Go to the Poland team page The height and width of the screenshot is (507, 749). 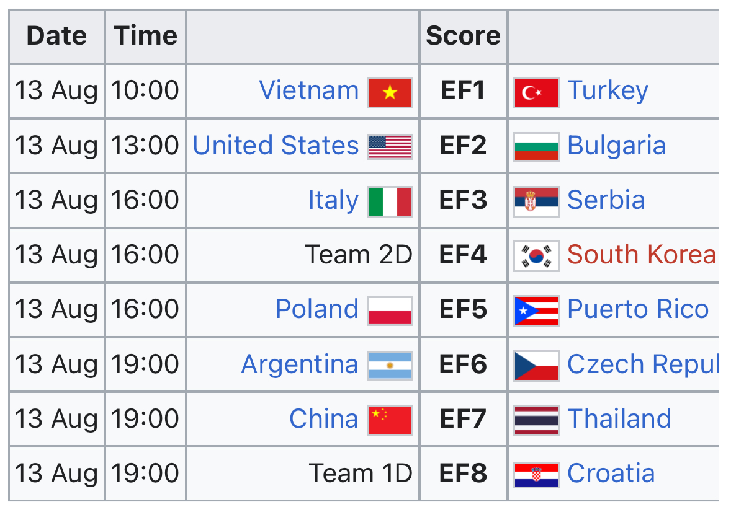pyautogui.click(x=317, y=309)
